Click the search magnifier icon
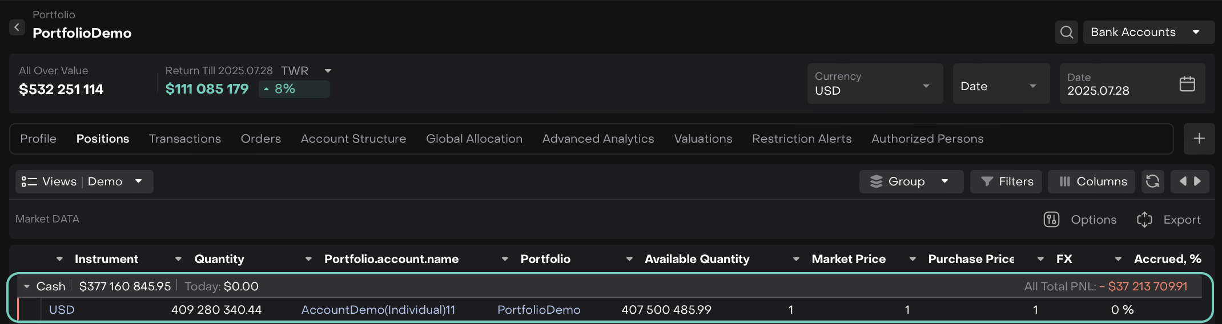 coord(1066,32)
